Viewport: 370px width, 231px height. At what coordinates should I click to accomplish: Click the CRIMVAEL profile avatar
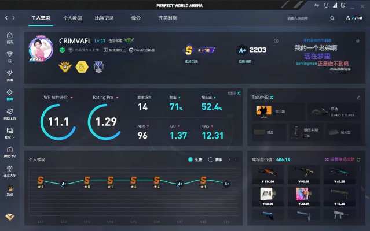[x=41, y=49]
